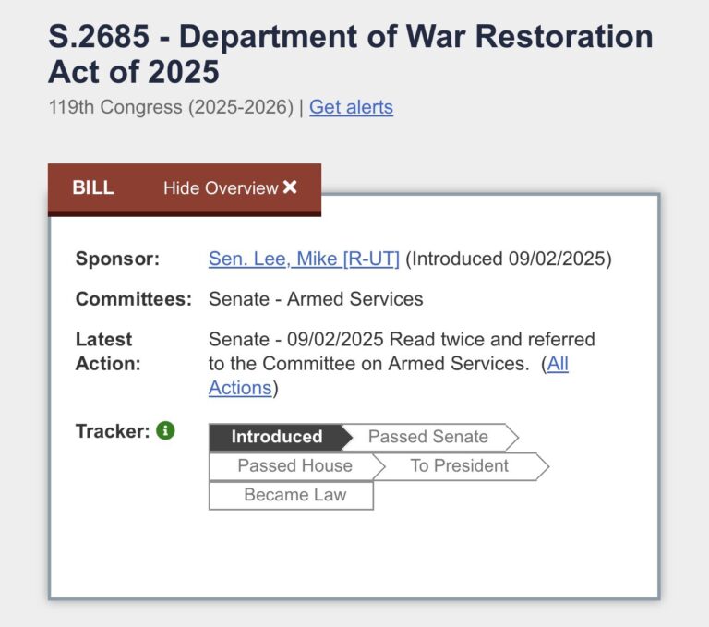Click the Committees label

pos(134,299)
